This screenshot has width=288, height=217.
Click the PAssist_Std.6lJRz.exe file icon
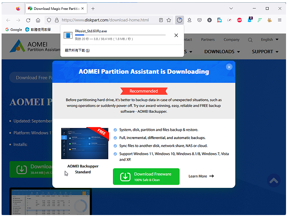pos(68,35)
